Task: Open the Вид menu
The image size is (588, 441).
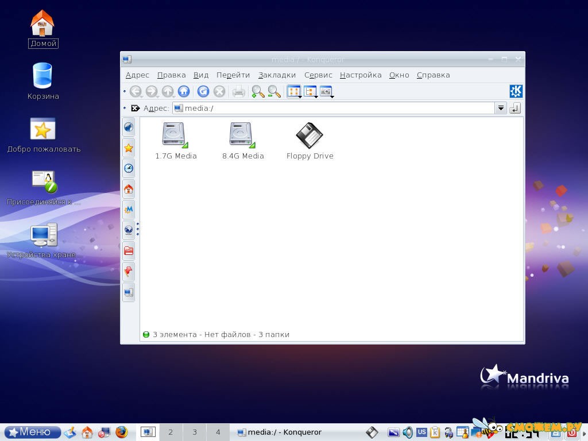Action: [201, 75]
